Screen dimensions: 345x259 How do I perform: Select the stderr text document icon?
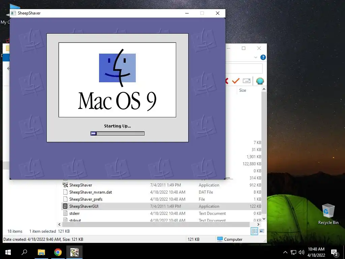(x=65, y=213)
